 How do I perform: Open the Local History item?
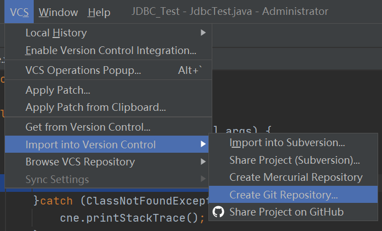pyautogui.click(x=108, y=33)
